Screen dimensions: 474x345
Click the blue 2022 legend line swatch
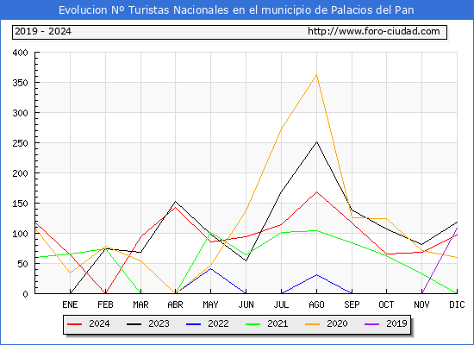tap(193, 324)
